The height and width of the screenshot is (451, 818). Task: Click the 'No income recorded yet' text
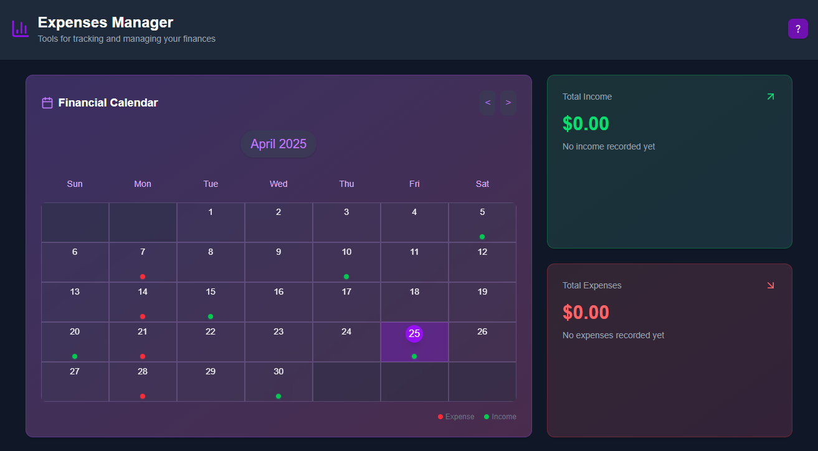609,147
